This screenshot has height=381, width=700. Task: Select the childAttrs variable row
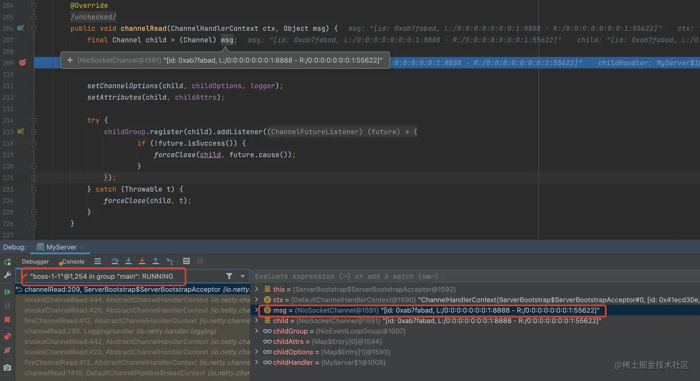coord(475,342)
